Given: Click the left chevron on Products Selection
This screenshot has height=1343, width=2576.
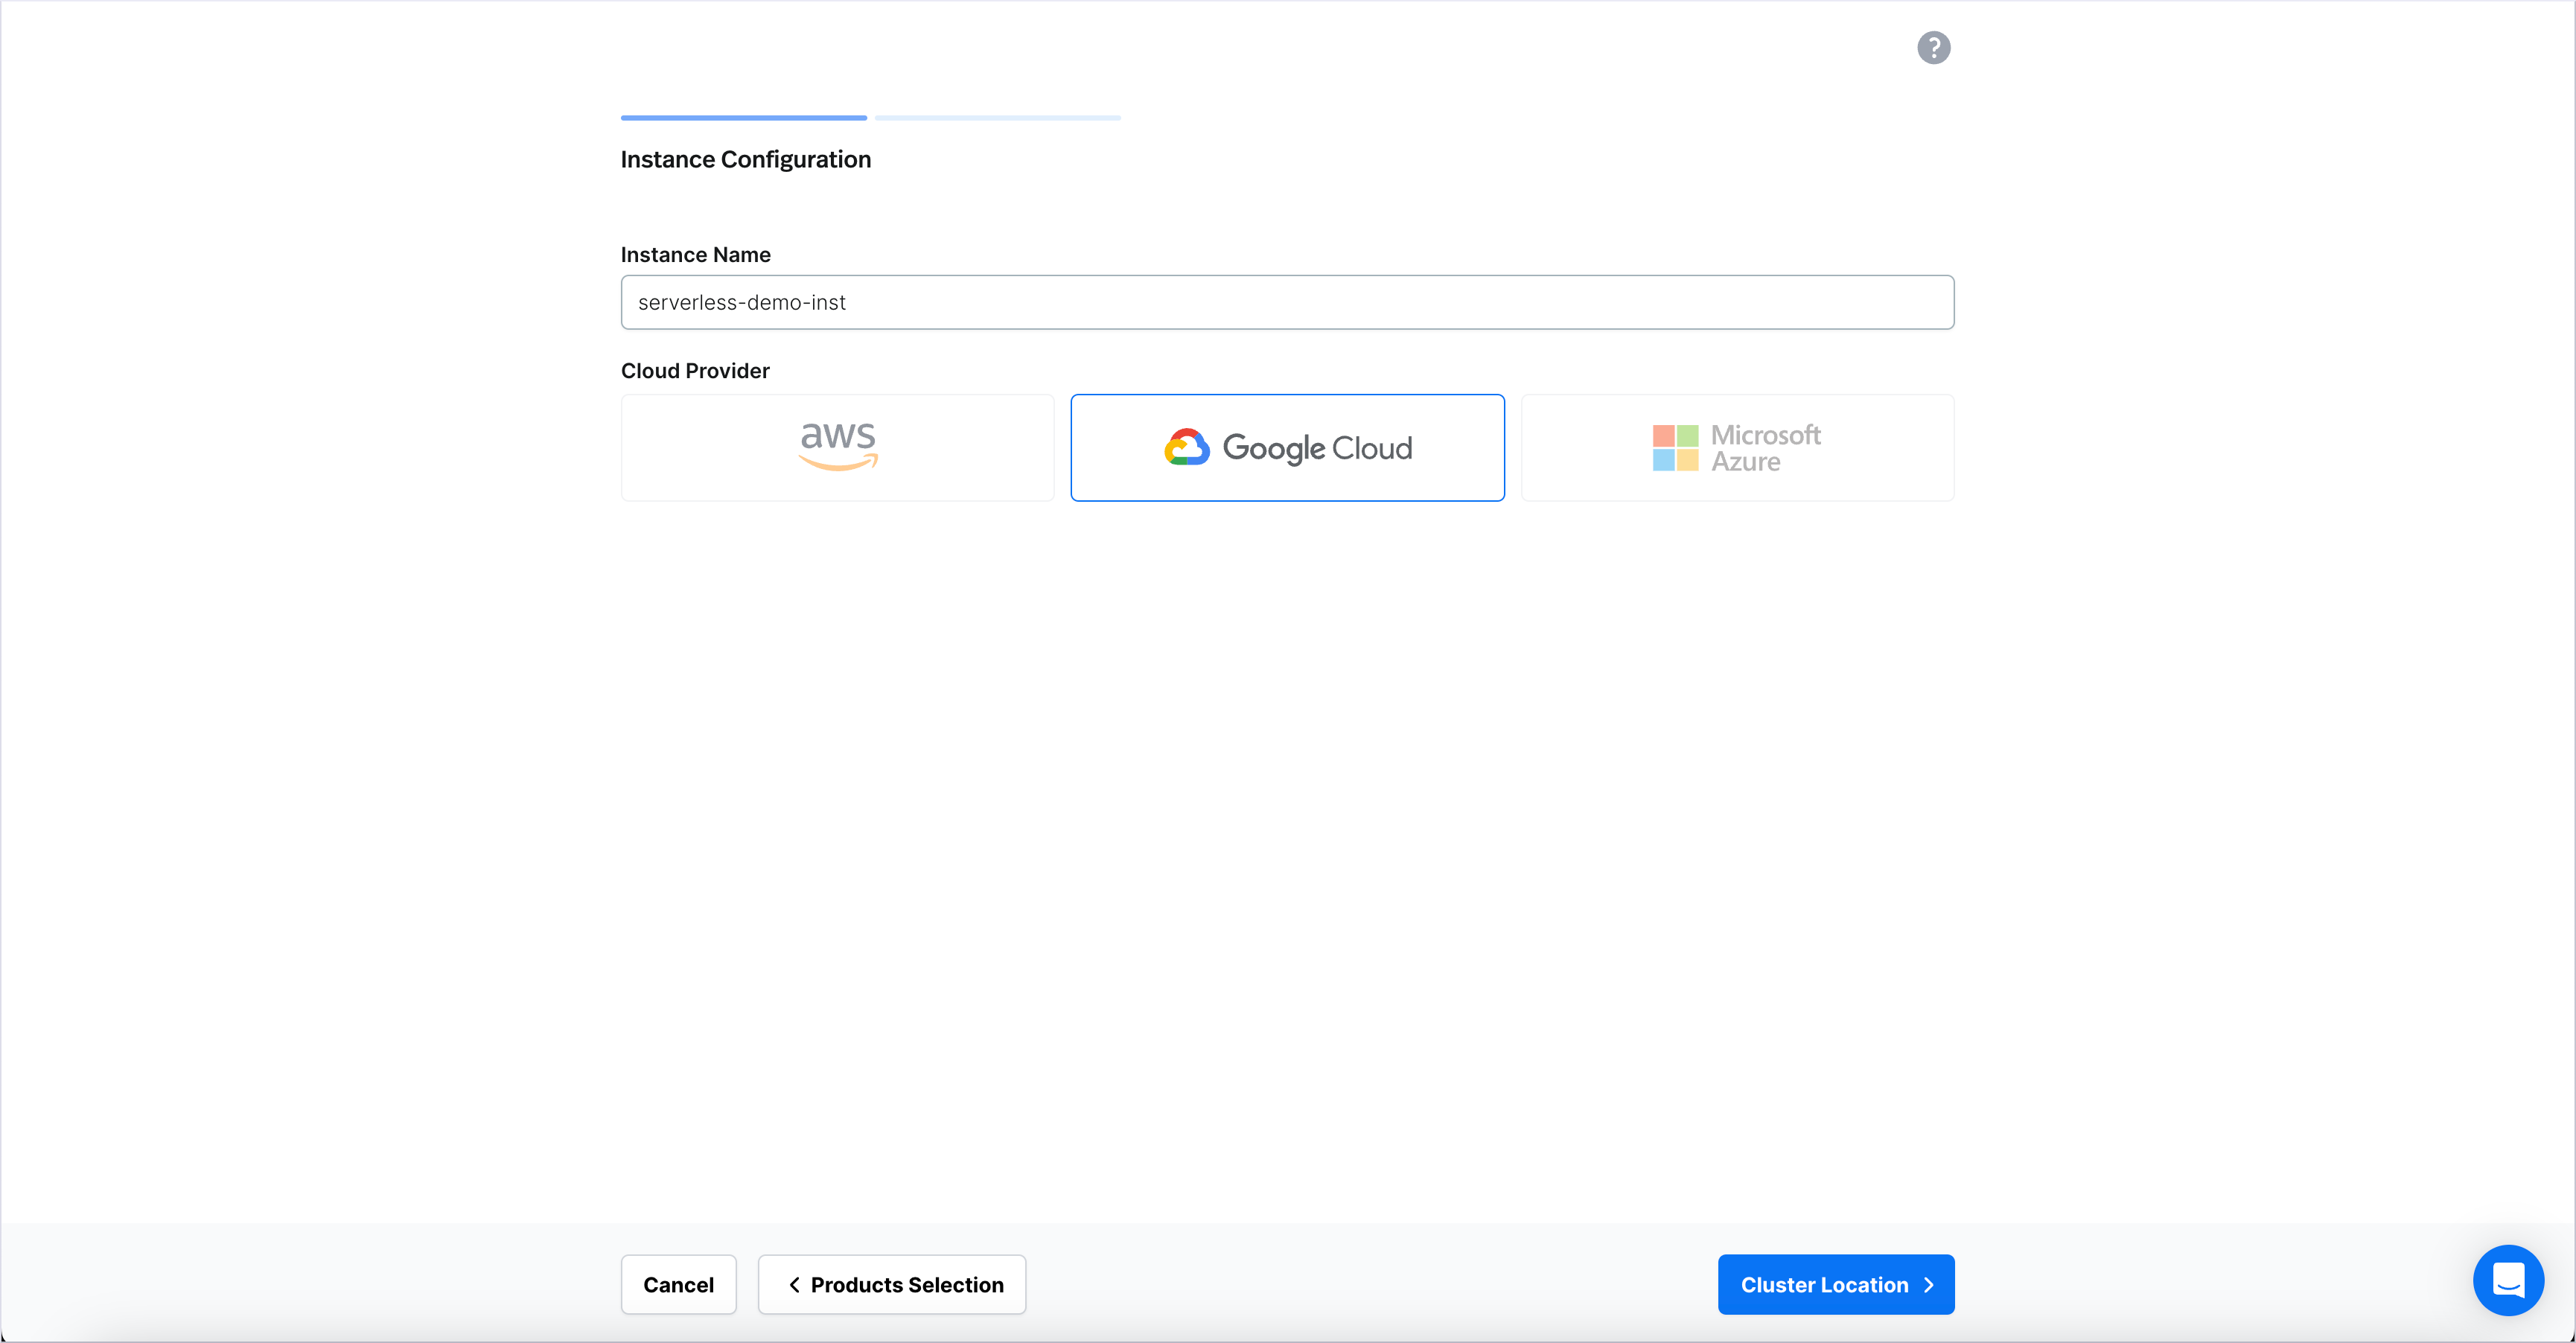Looking at the screenshot, I should click(x=794, y=1284).
